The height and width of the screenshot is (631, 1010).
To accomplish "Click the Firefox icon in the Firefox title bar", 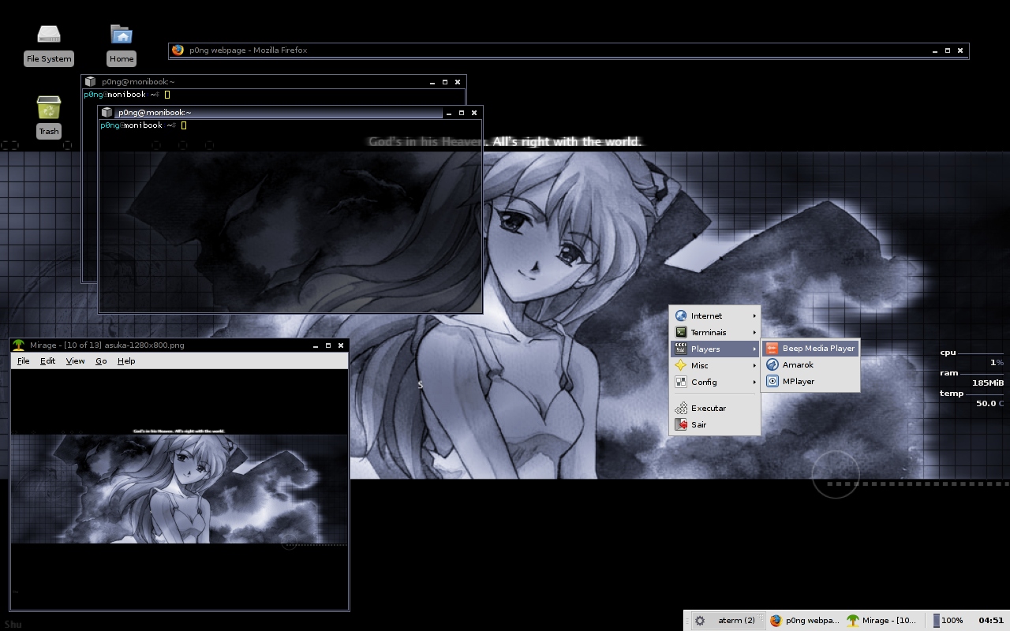I will [x=178, y=50].
